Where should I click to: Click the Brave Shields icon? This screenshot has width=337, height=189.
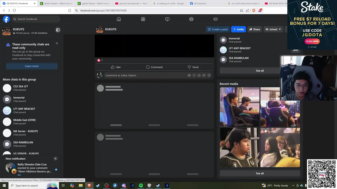(254, 10)
